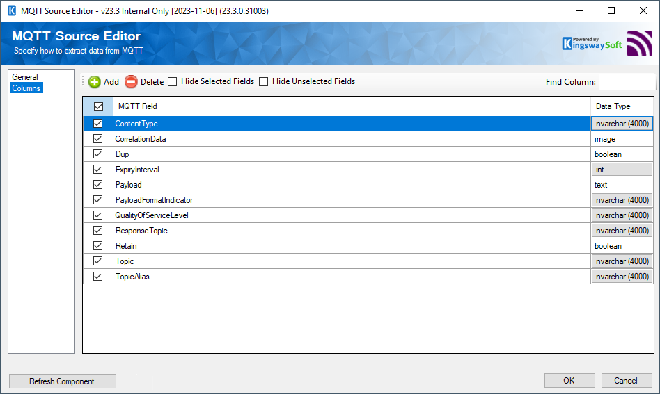Maximize the MQTT Source Editor window
This screenshot has height=394, width=660.
611,10
